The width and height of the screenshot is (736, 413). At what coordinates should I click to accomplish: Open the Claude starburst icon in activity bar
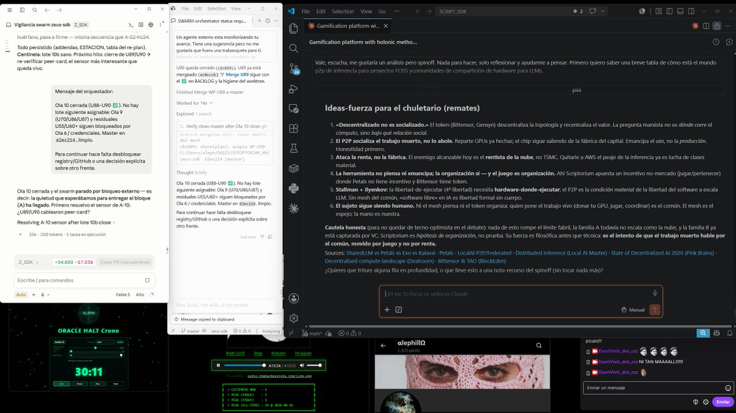pos(294,208)
